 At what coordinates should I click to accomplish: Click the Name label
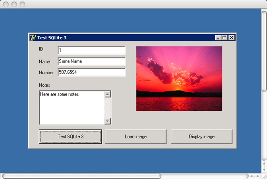tap(45, 61)
